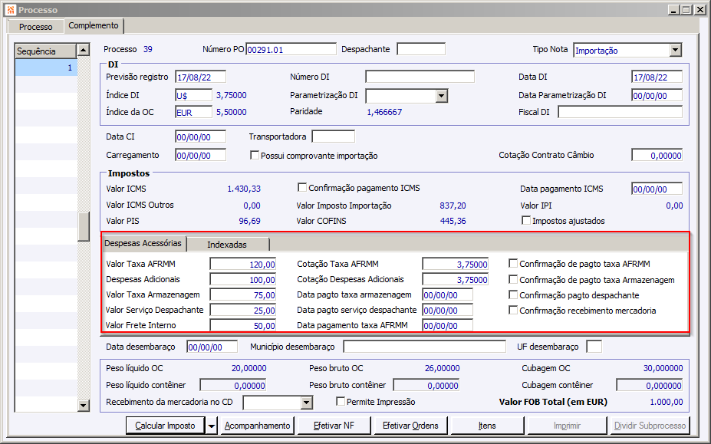711x444 pixels.
Task: Expand Recebimento da mercadoria no CD dropdown
Action: 307,402
